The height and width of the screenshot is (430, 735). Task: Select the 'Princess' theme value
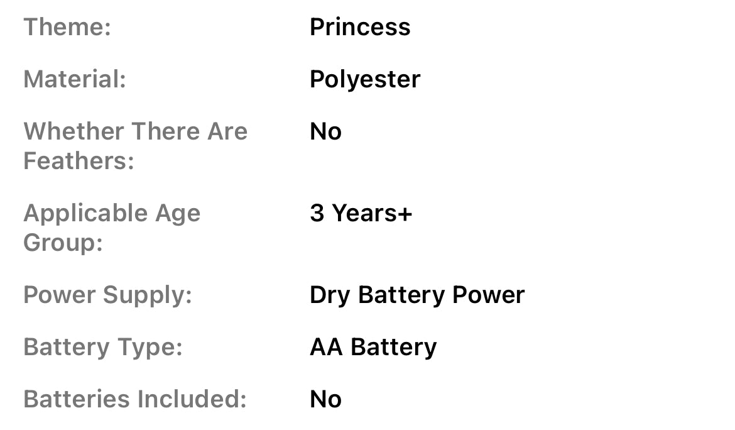360,27
